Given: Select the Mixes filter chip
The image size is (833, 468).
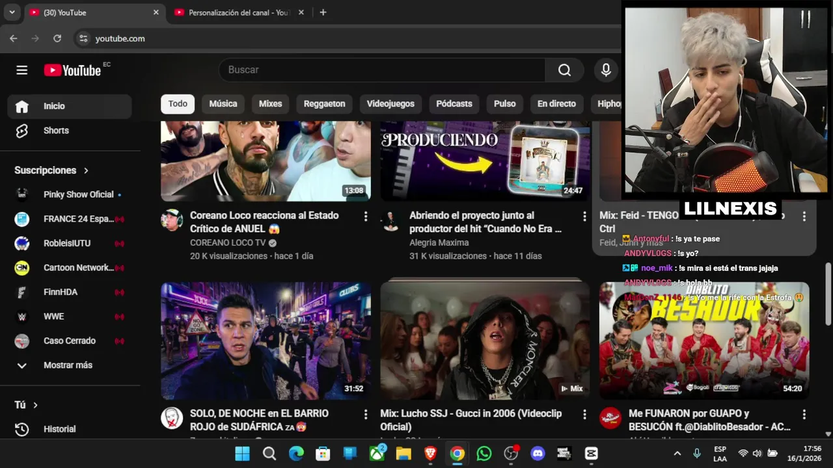Looking at the screenshot, I should click(x=270, y=104).
